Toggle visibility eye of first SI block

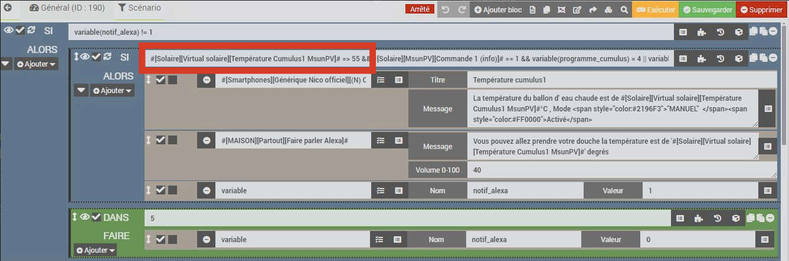(x=9, y=30)
